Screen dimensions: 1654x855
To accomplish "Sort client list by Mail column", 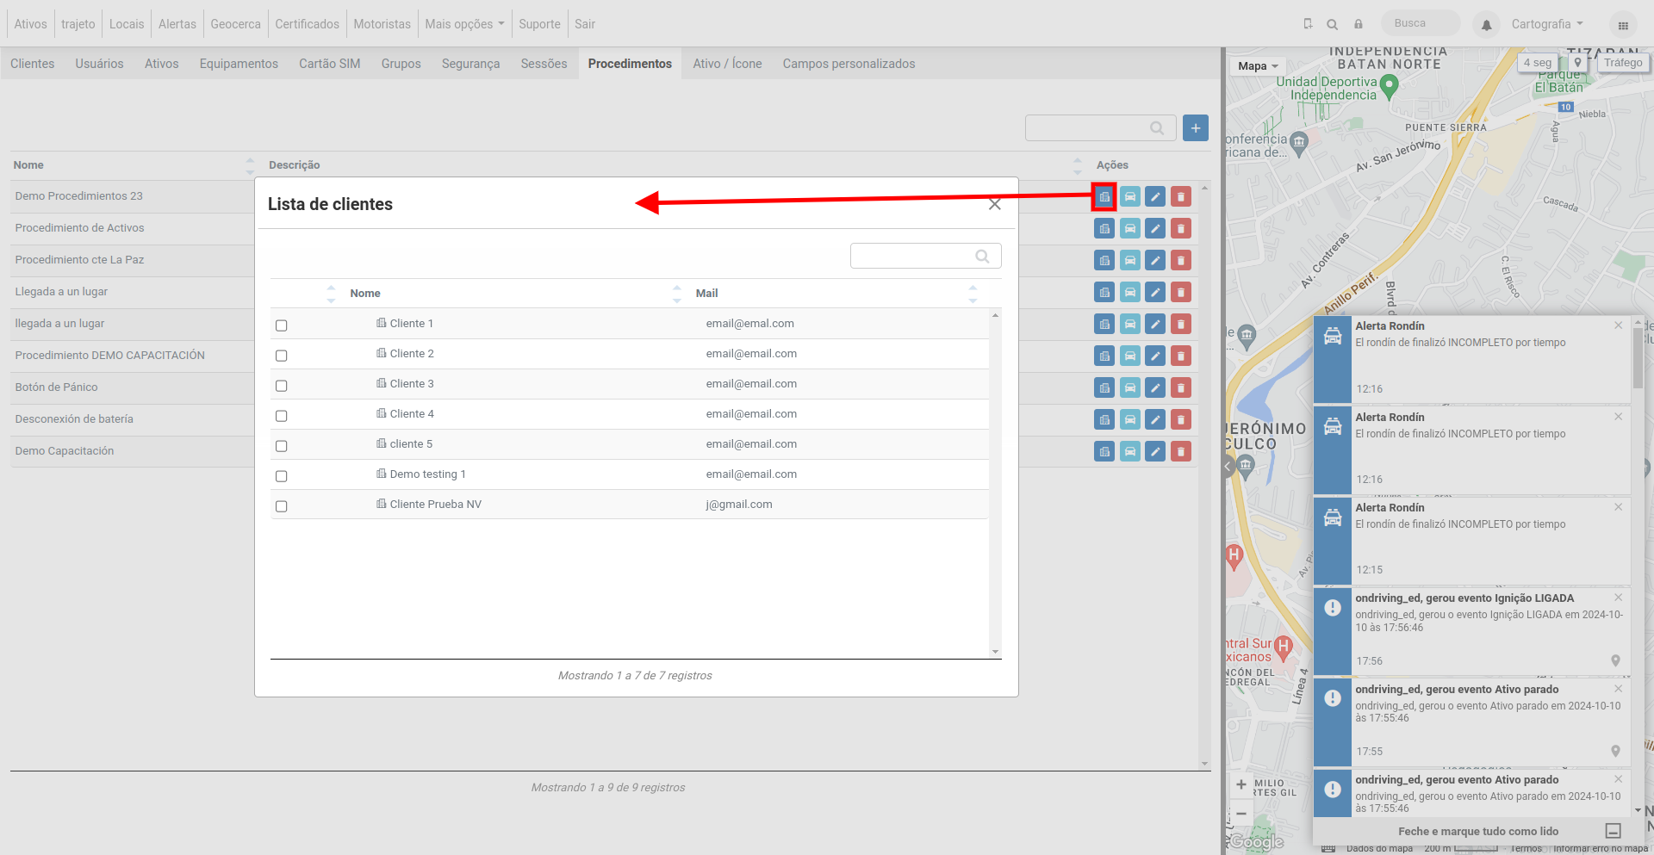I will (x=836, y=294).
